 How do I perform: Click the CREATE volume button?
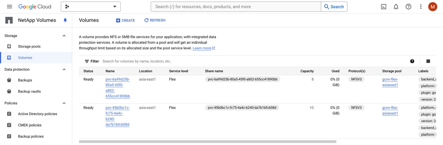(125, 20)
